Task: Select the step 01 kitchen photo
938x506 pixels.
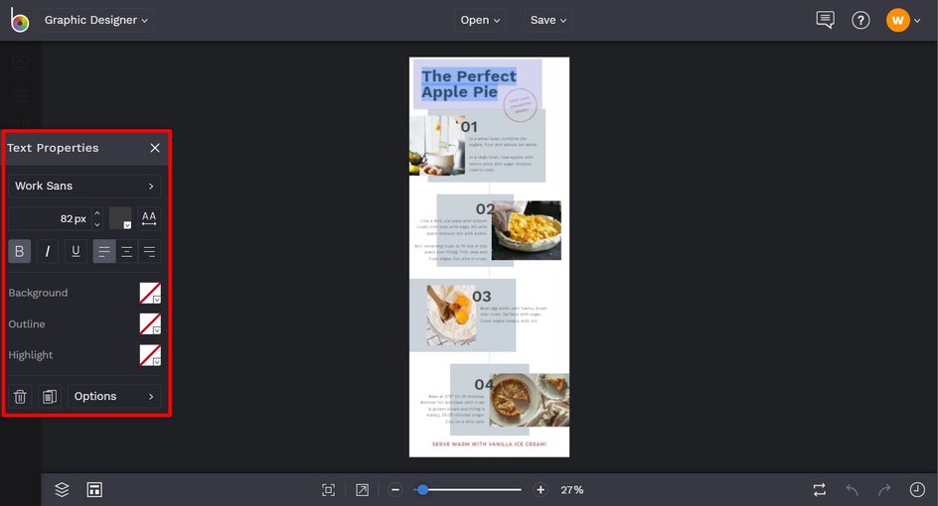Action: pyautogui.click(x=437, y=146)
